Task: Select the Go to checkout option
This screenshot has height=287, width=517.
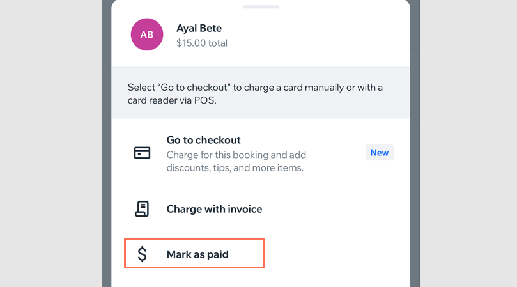Action: pos(203,140)
